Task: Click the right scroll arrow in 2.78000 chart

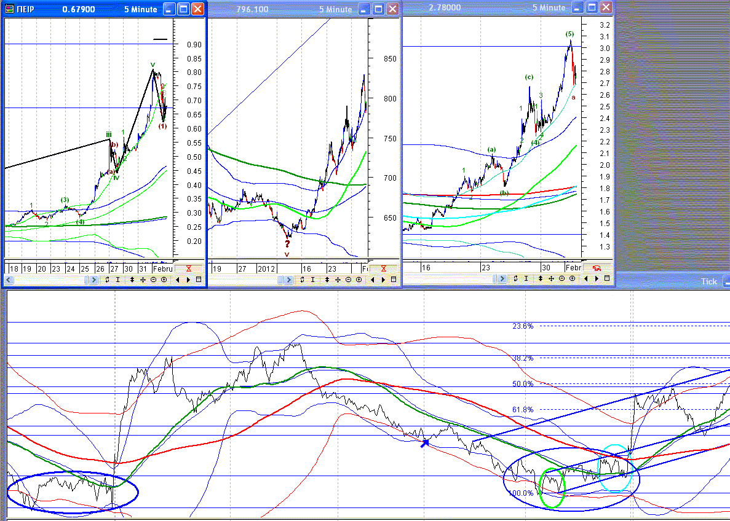Action: coord(502,278)
